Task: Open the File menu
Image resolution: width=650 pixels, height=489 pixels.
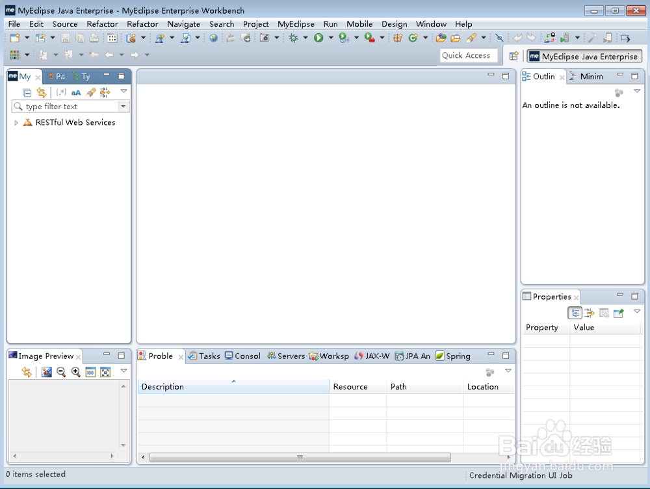Action: 14,24
